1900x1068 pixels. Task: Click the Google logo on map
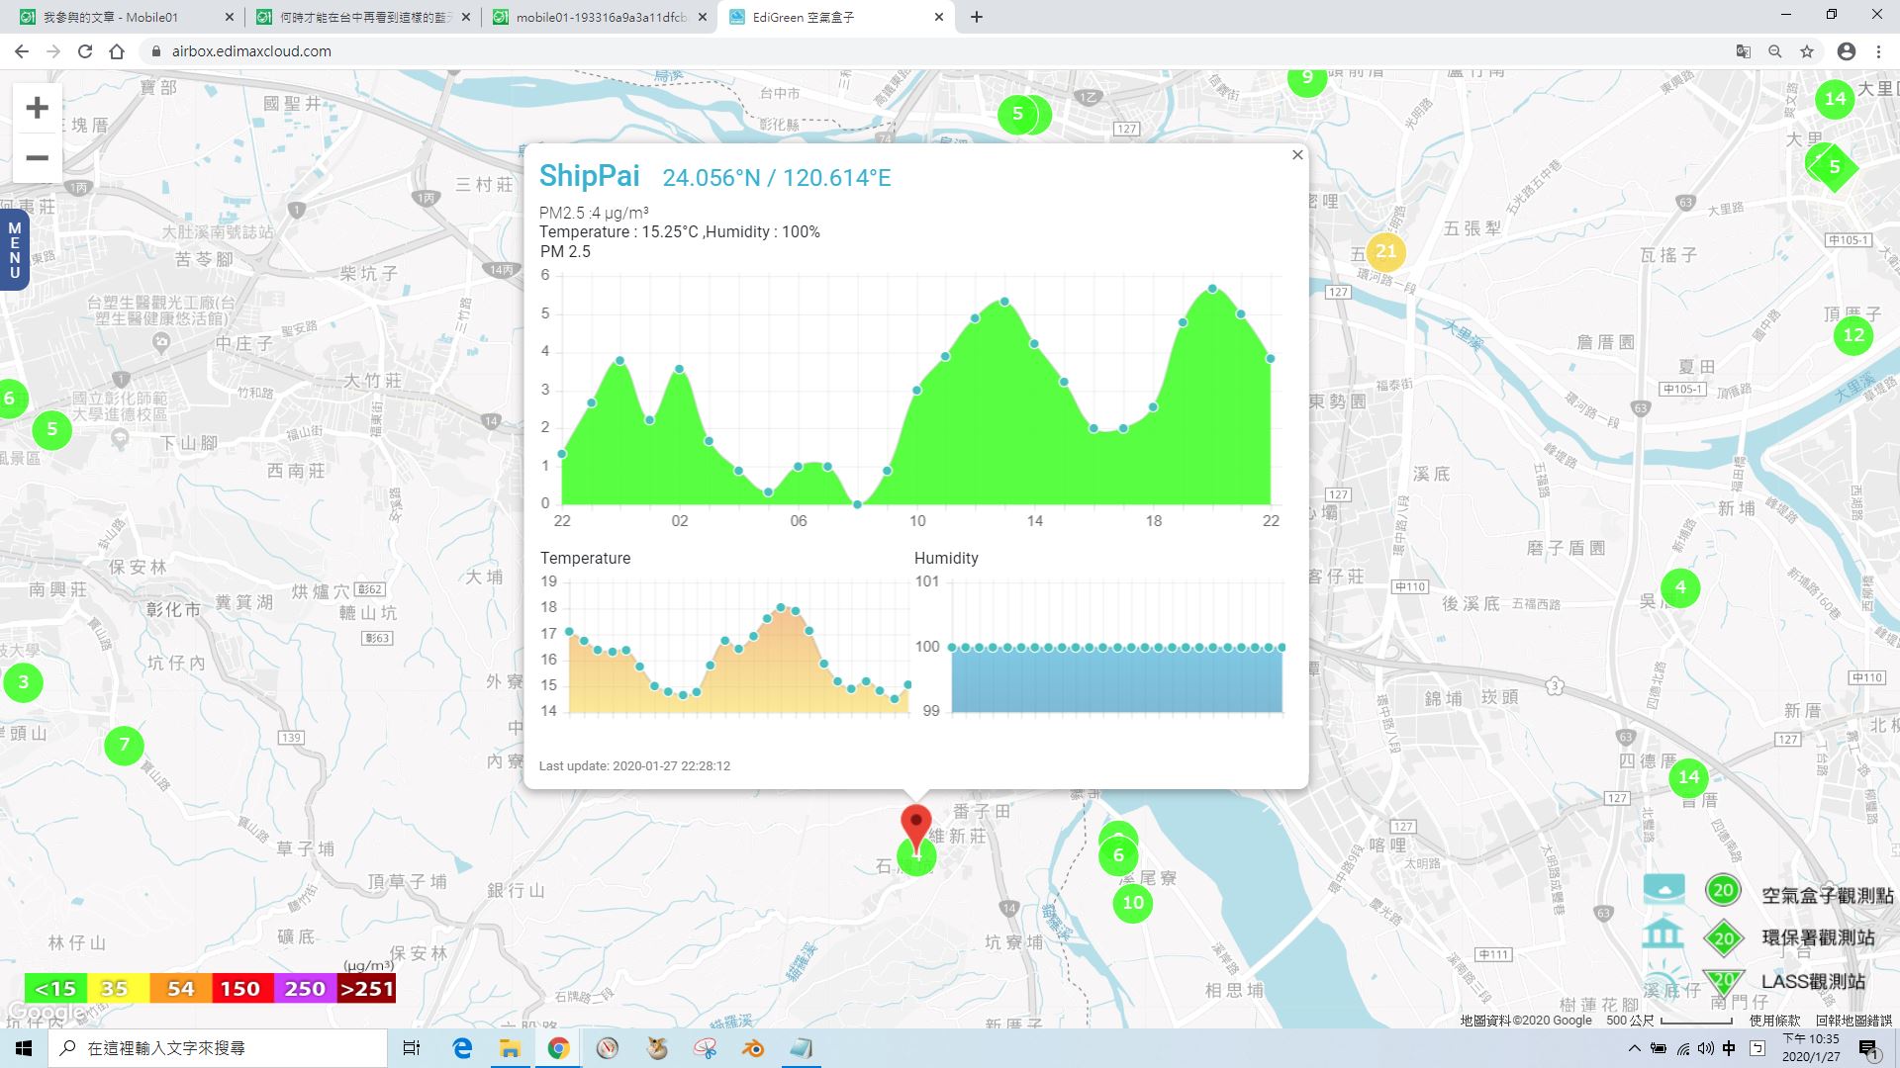tap(45, 1013)
